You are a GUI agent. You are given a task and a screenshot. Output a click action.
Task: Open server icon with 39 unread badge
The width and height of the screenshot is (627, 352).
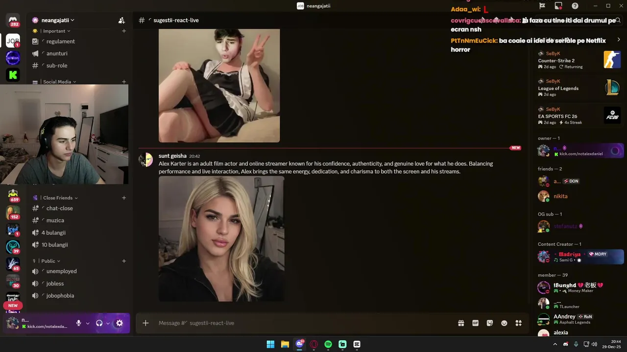pyautogui.click(x=13, y=247)
